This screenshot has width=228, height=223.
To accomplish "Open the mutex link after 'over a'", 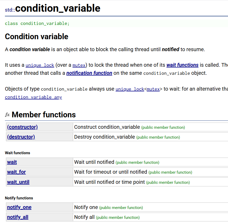I will 79,65.
